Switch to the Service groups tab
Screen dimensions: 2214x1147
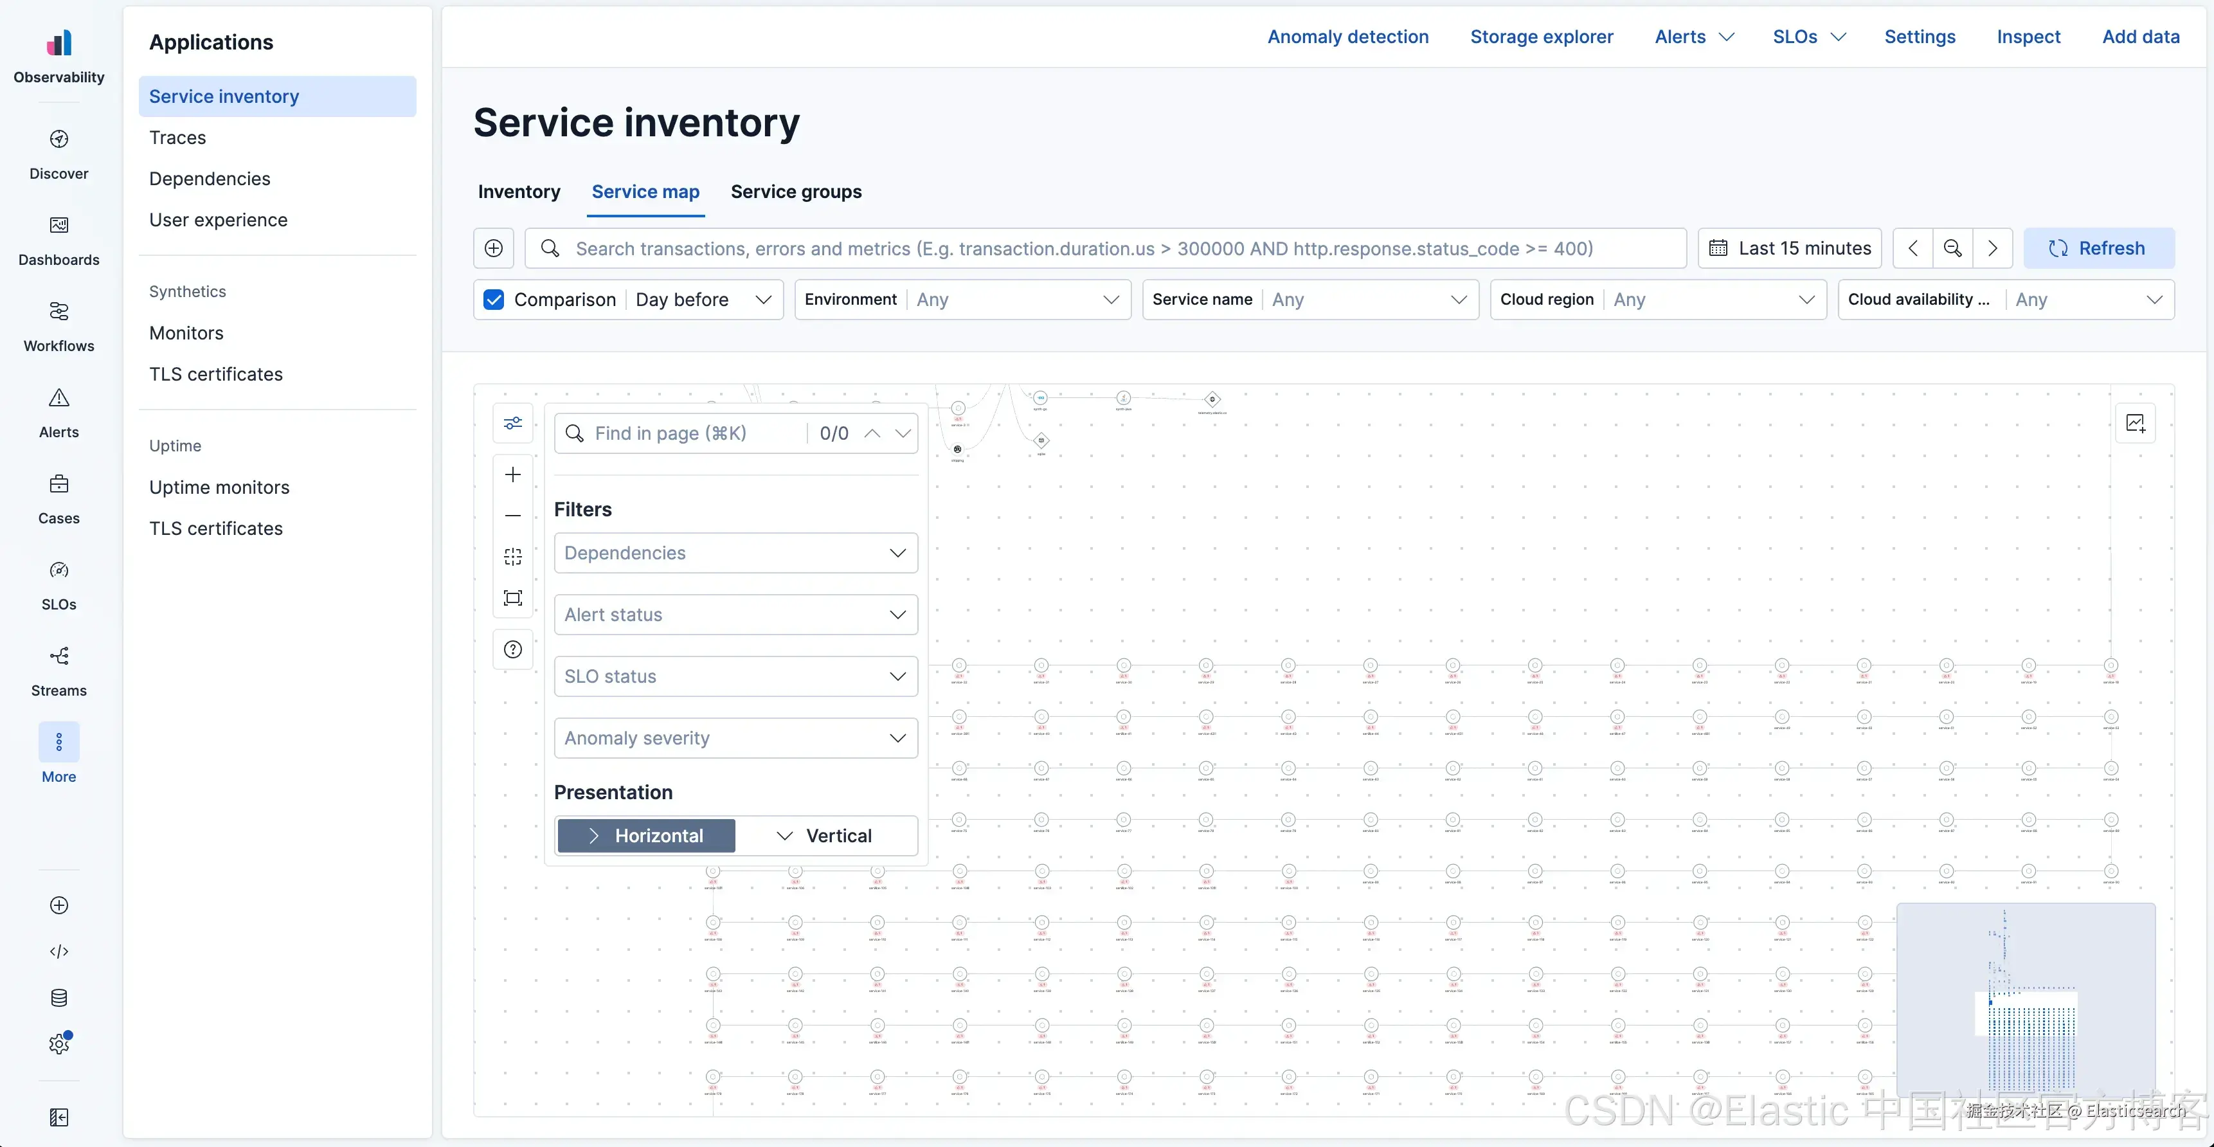pyautogui.click(x=796, y=192)
